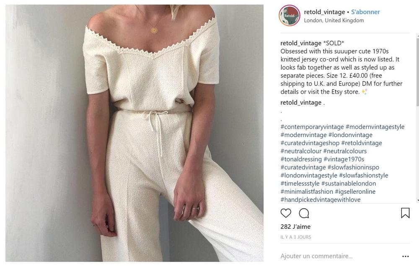Open comments via speech bubble icon
Image resolution: width=419 pixels, height=266 pixels.
[304, 213]
